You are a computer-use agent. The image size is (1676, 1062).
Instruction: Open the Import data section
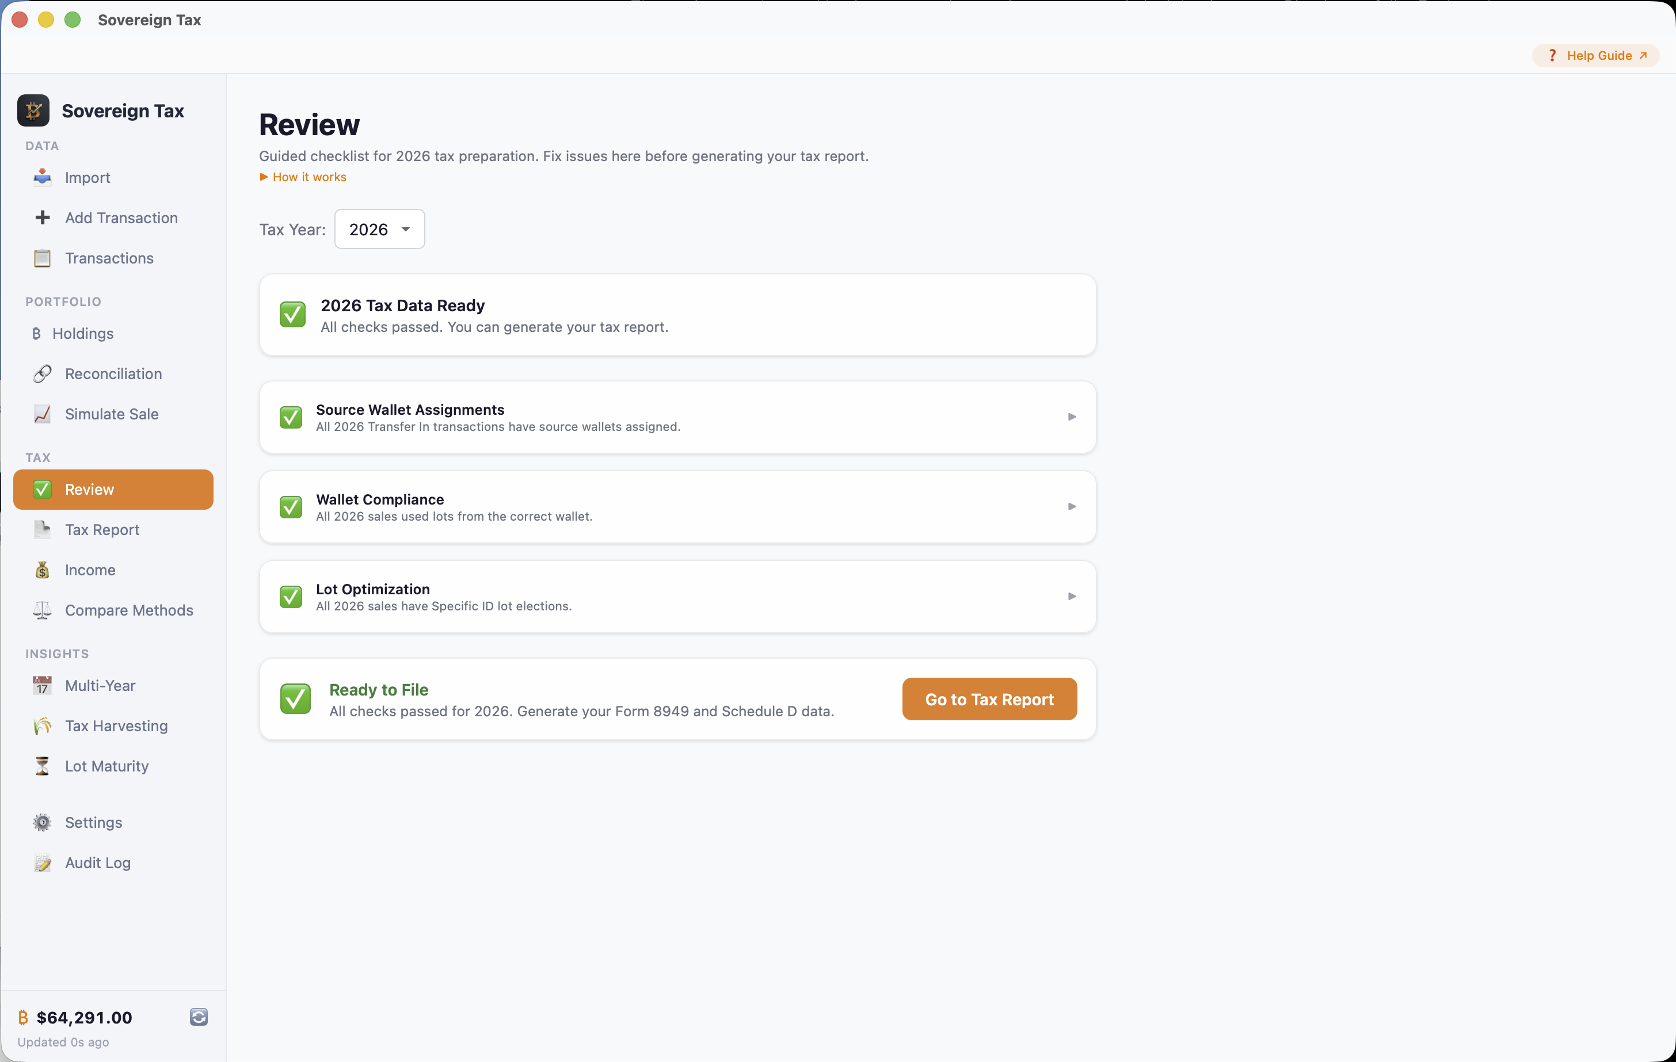click(42, 177)
